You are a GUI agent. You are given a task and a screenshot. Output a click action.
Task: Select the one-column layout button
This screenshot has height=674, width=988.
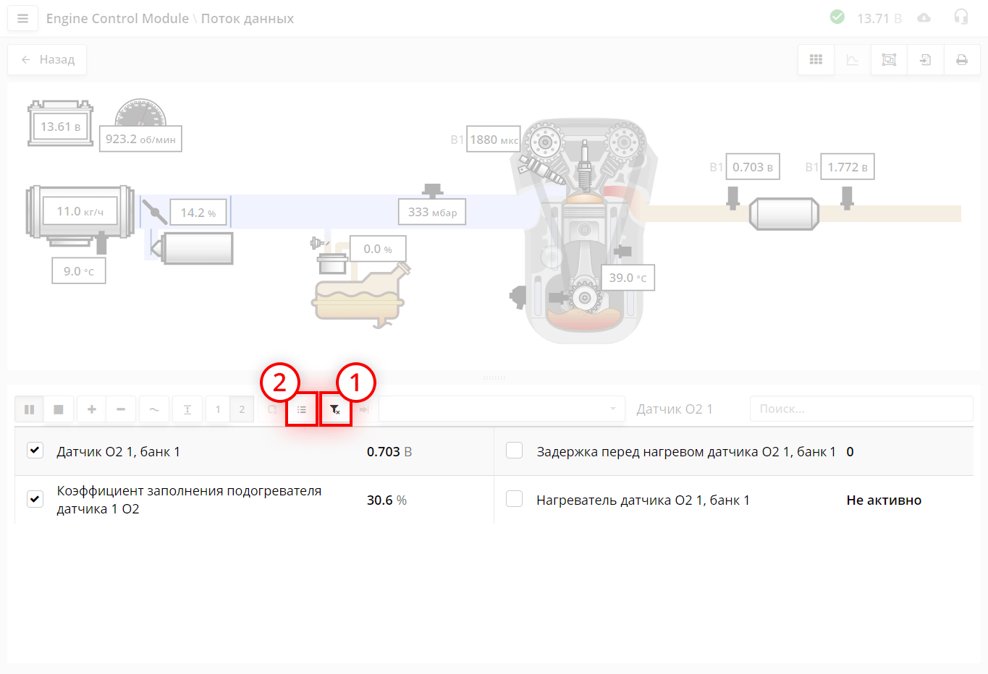[x=218, y=409]
